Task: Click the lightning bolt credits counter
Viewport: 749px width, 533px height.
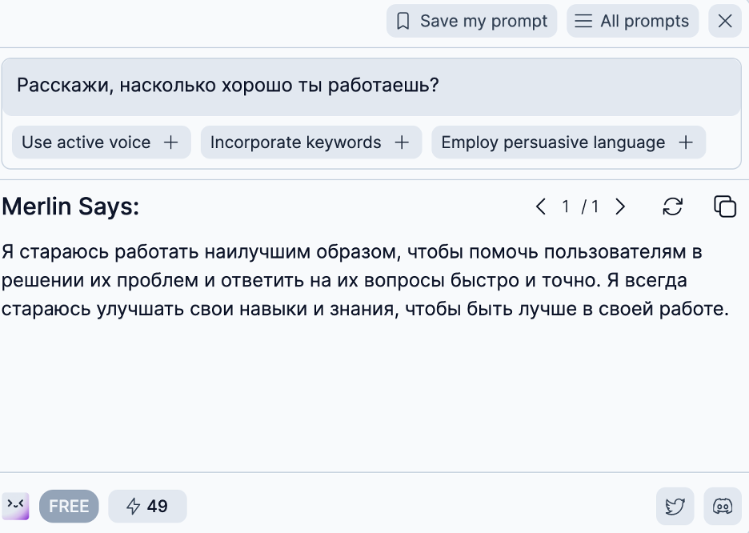Action: pos(147,507)
